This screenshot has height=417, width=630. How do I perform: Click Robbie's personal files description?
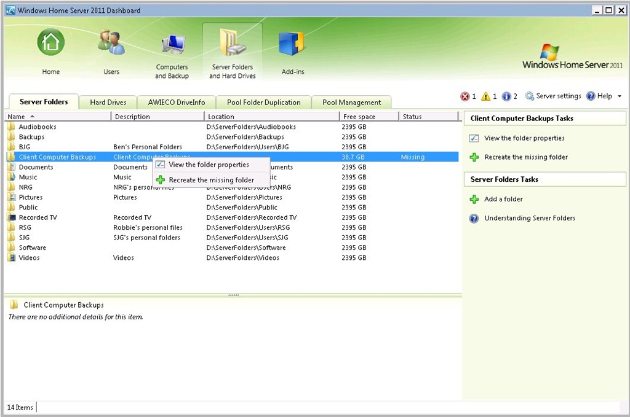click(148, 227)
